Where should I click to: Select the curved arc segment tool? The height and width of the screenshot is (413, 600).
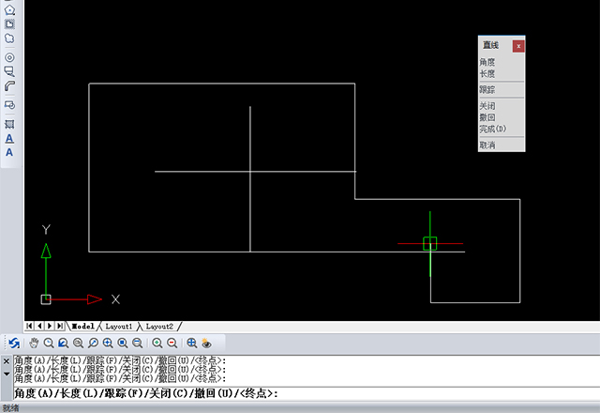point(9,86)
